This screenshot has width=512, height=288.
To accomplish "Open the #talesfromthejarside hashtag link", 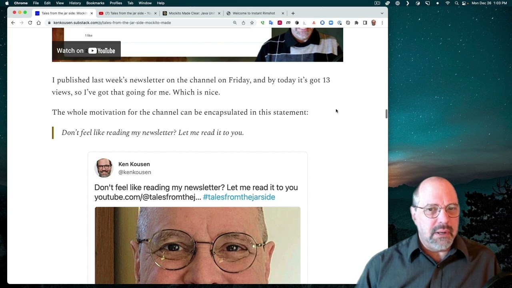I will tap(239, 197).
